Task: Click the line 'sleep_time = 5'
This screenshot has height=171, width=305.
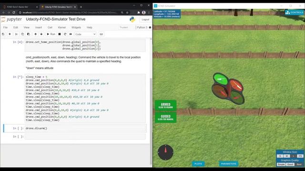Action: click(36, 77)
